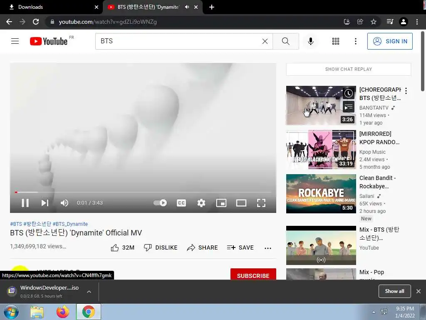Viewport: 426px width, 320px height.
Task: Start voice search with microphone icon
Action: coord(310,41)
